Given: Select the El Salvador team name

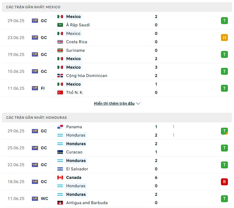Looking at the screenshot, I should (77, 169).
